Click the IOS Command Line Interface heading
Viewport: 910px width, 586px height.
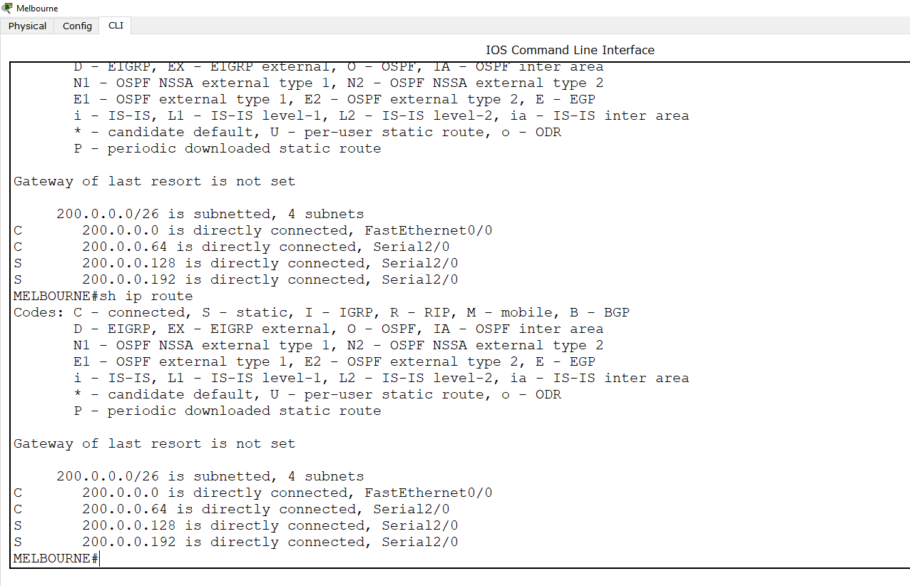click(570, 50)
